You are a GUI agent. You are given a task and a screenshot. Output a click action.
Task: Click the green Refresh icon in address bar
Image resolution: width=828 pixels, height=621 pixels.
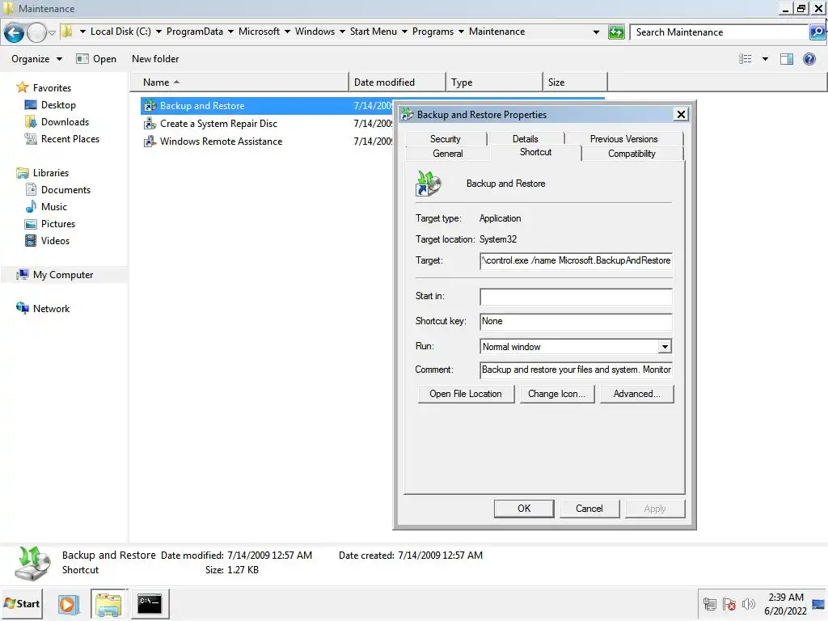616,32
